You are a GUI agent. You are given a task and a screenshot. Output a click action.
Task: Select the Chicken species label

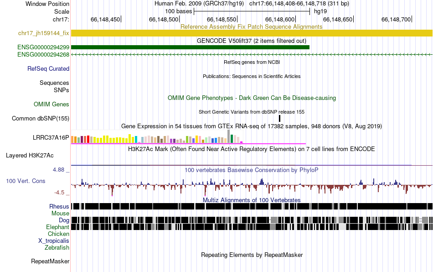click(x=58, y=234)
